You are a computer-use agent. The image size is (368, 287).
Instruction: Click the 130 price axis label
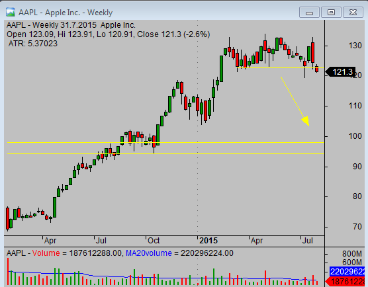pyautogui.click(x=355, y=46)
